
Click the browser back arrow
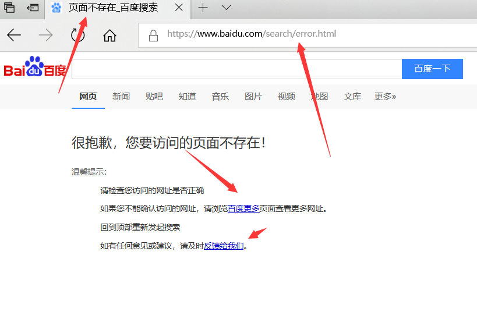tap(14, 36)
